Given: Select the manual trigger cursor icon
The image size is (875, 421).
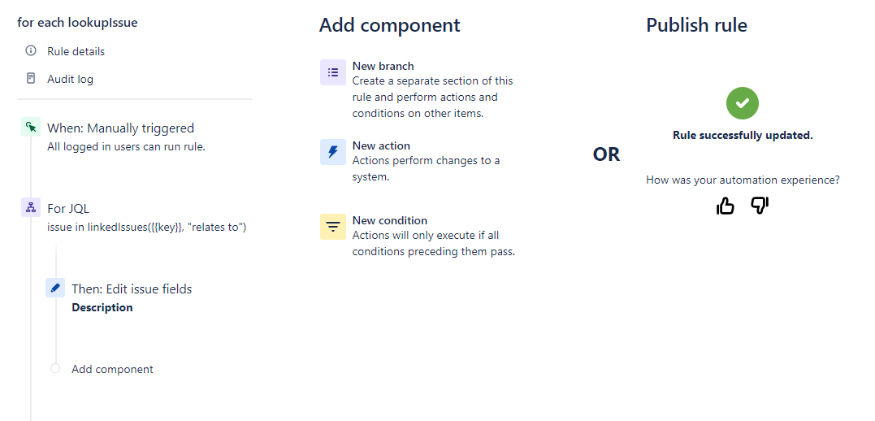Looking at the screenshot, I should (x=31, y=128).
